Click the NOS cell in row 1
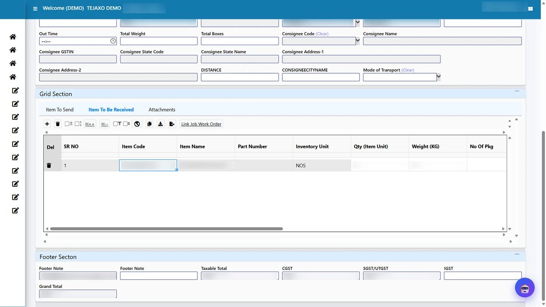Image resolution: width=546 pixels, height=307 pixels. 322,166
